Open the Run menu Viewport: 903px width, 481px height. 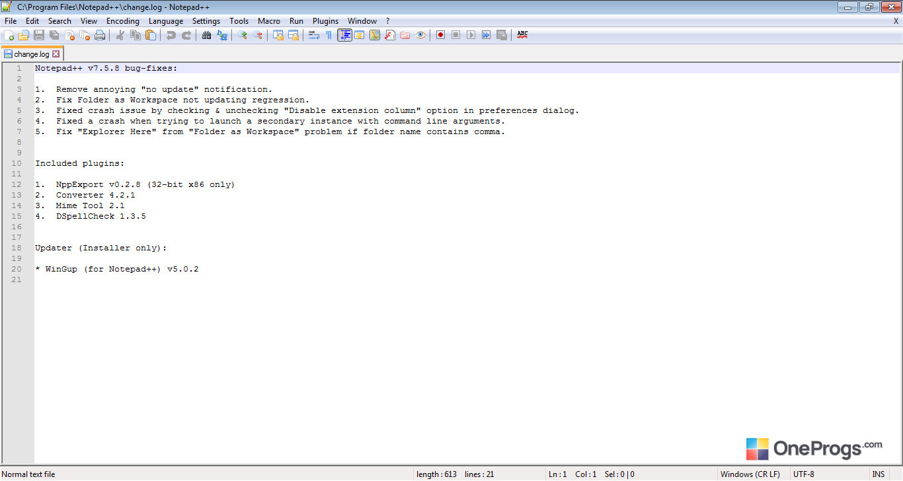(296, 21)
